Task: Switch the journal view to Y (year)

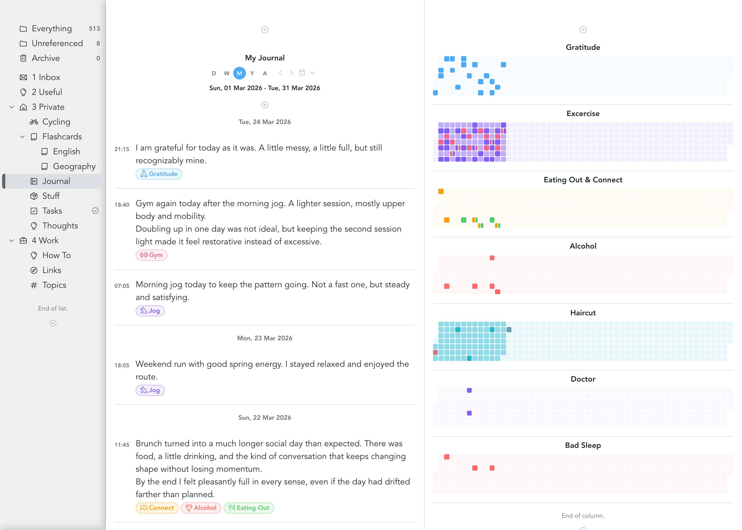Action: coord(252,73)
